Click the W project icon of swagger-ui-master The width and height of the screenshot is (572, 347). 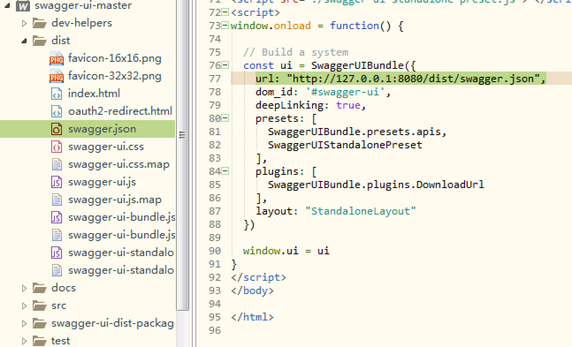point(23,6)
